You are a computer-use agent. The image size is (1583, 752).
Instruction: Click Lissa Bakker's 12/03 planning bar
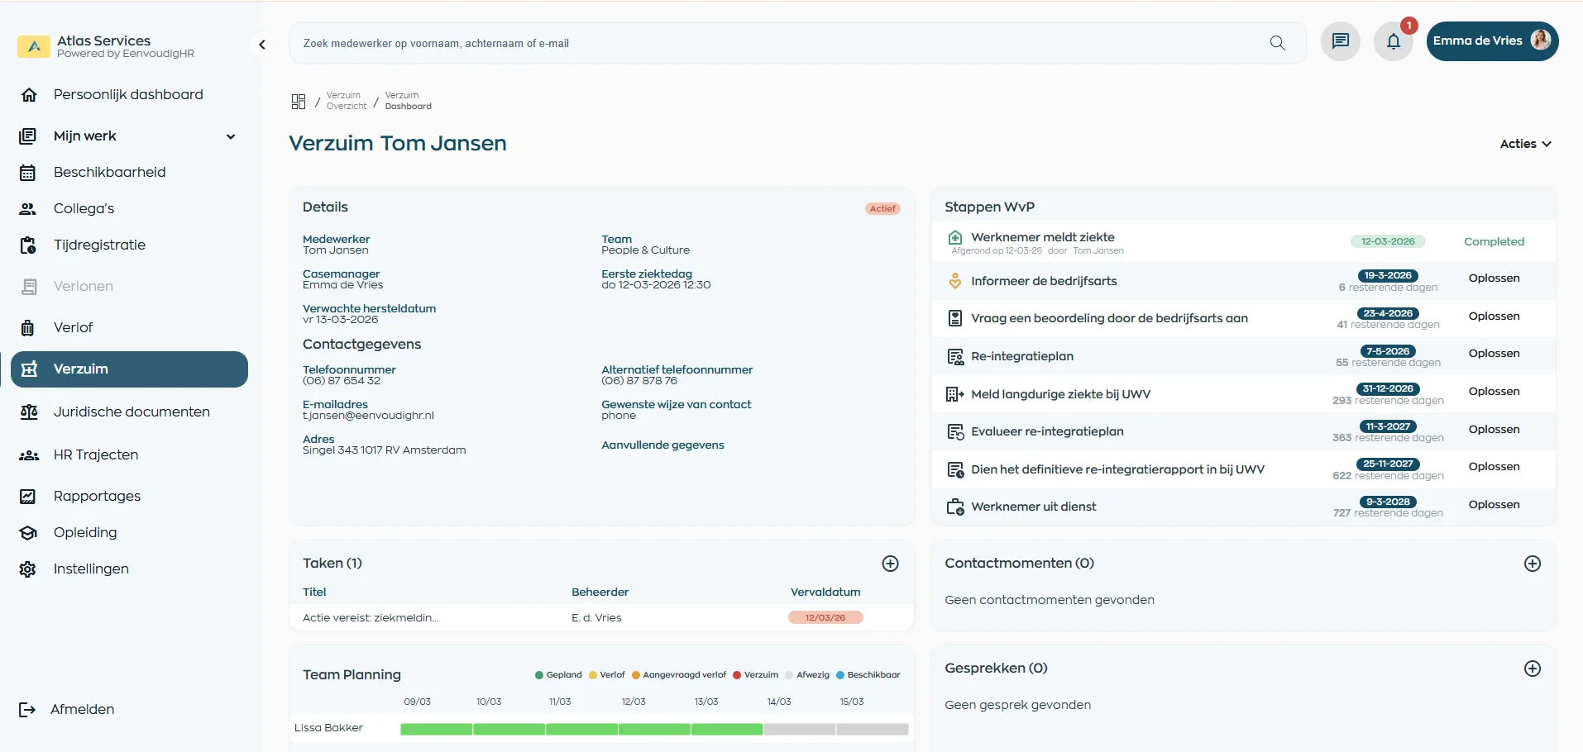653,729
